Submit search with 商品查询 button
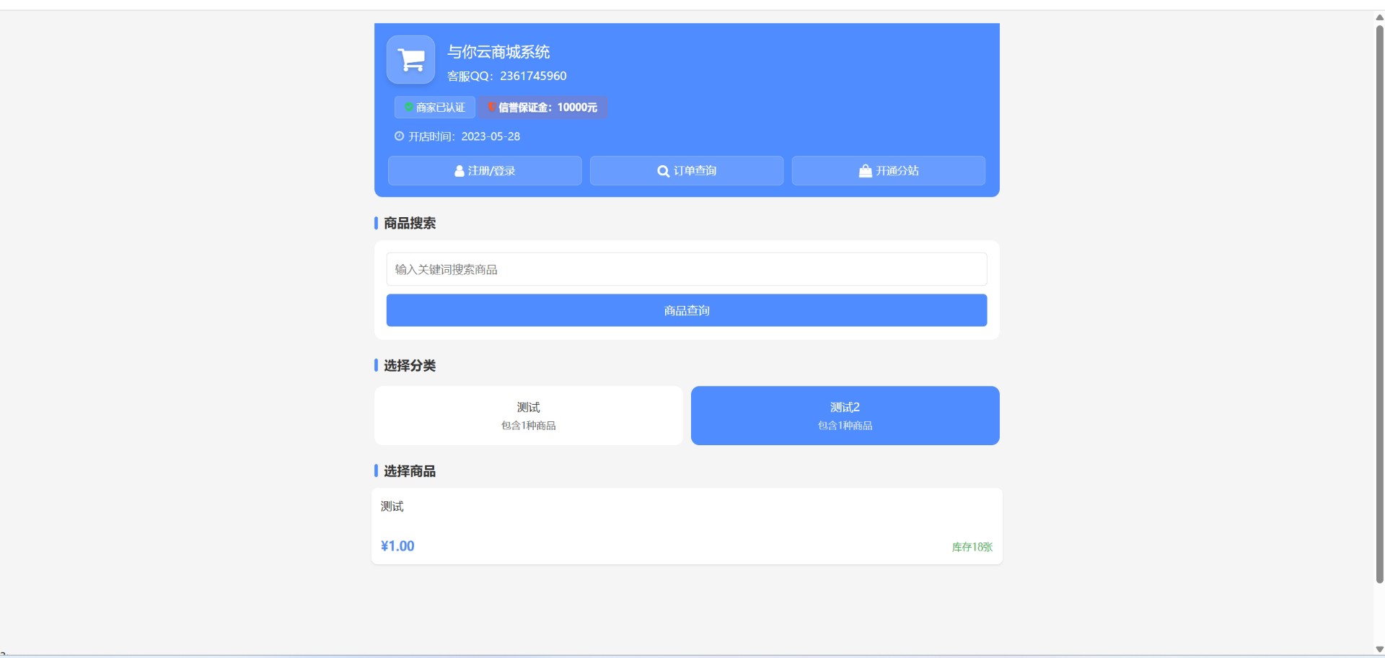The height and width of the screenshot is (658, 1385). pos(687,310)
